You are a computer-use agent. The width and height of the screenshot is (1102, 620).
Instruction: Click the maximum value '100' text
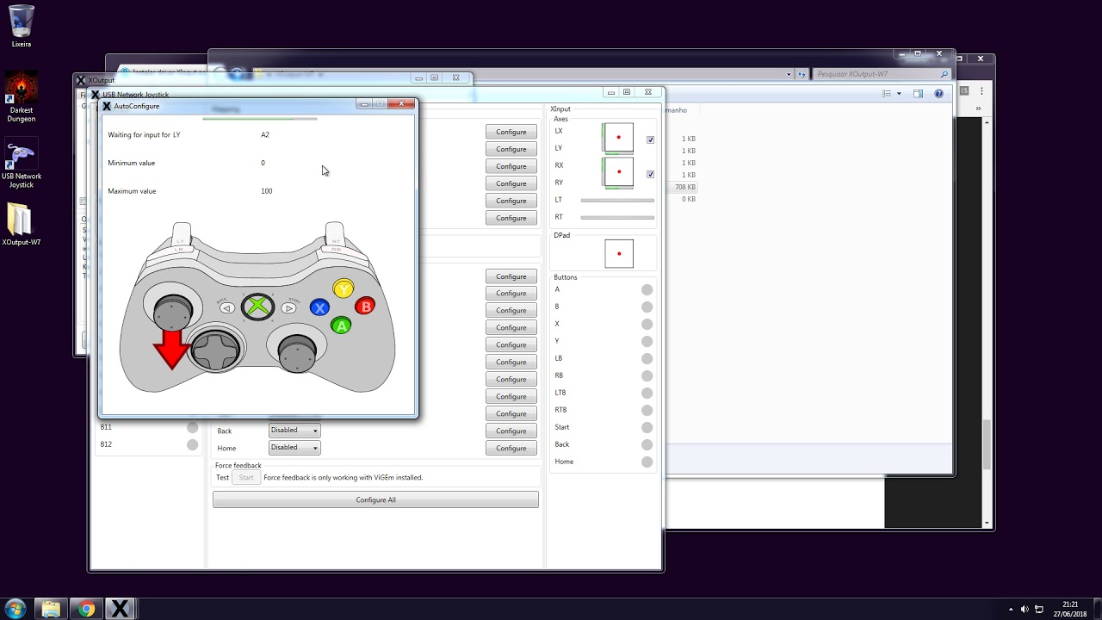266,191
